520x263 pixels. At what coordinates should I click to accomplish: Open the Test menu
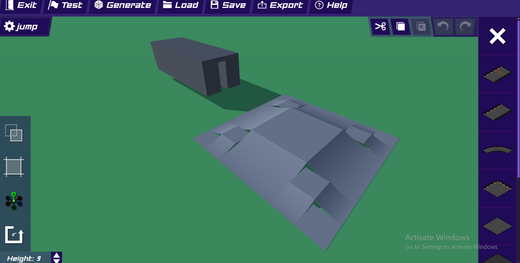point(65,5)
